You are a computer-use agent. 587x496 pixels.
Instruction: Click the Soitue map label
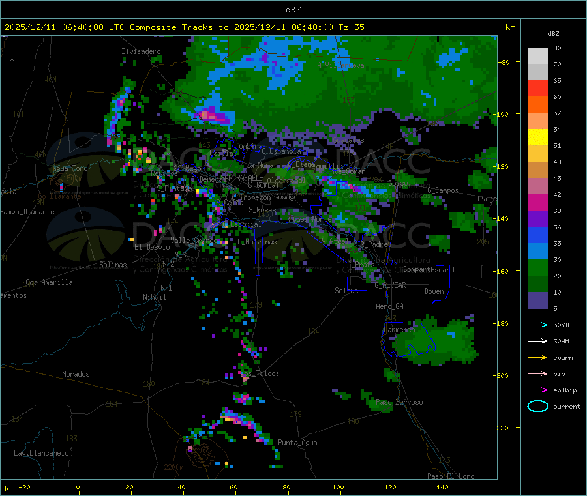(346, 291)
